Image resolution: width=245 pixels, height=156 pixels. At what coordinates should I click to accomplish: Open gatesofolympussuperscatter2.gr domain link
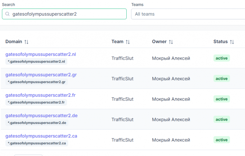pyautogui.click(x=41, y=75)
